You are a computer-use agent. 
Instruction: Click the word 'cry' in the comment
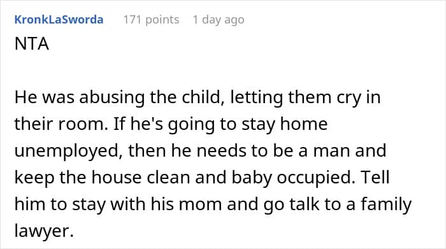coord(349,97)
